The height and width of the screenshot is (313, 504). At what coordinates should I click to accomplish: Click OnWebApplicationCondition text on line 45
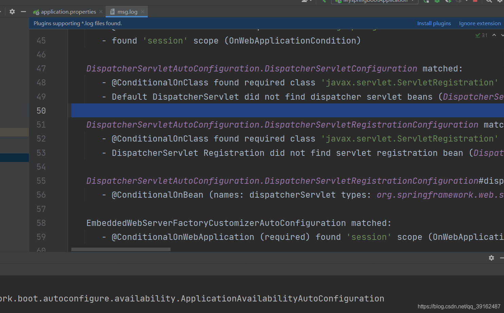[x=292, y=41]
